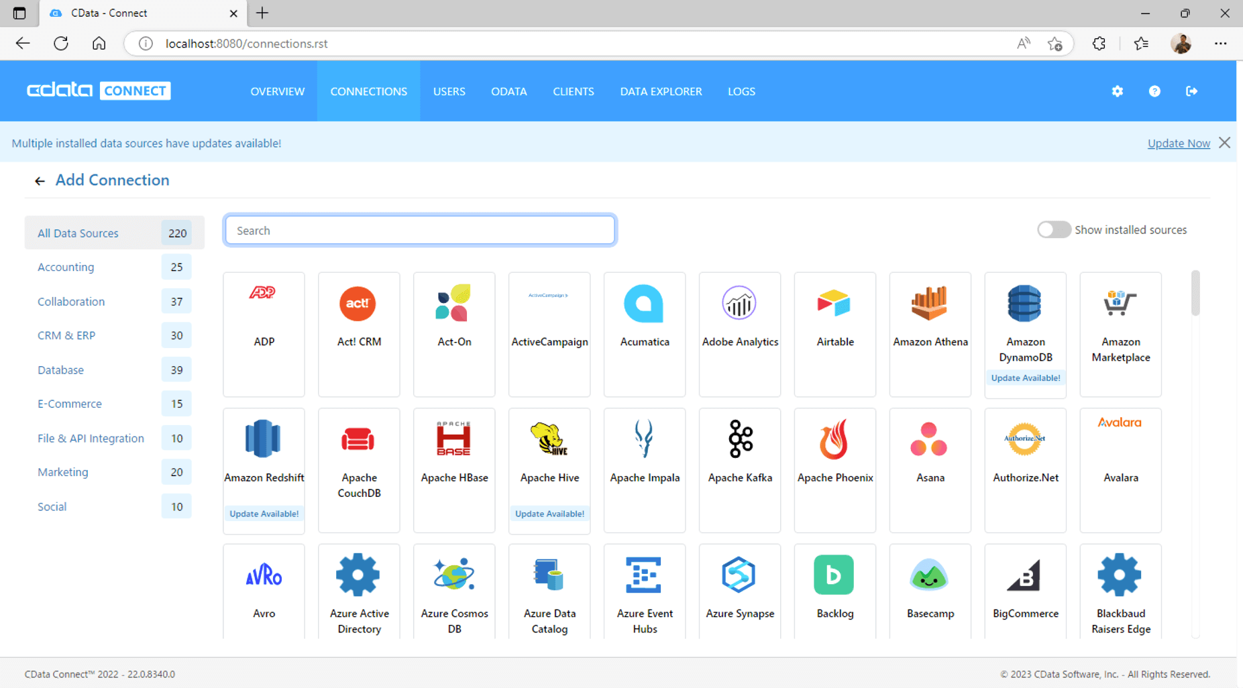The height and width of the screenshot is (688, 1243).
Task: Filter by Marketing category
Action: [x=115, y=472]
